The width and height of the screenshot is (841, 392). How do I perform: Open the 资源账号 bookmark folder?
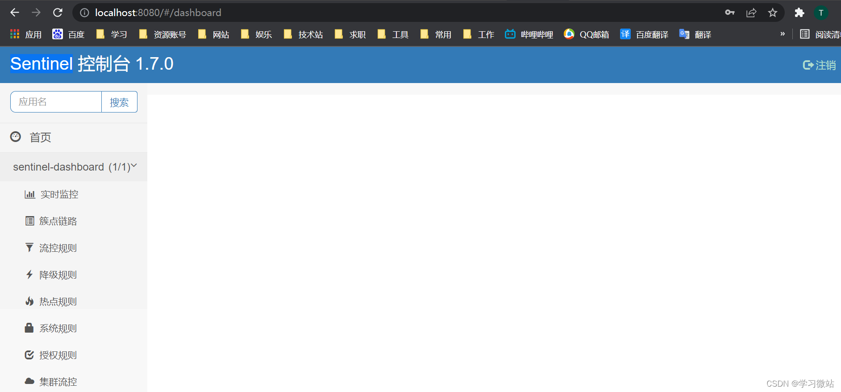162,34
